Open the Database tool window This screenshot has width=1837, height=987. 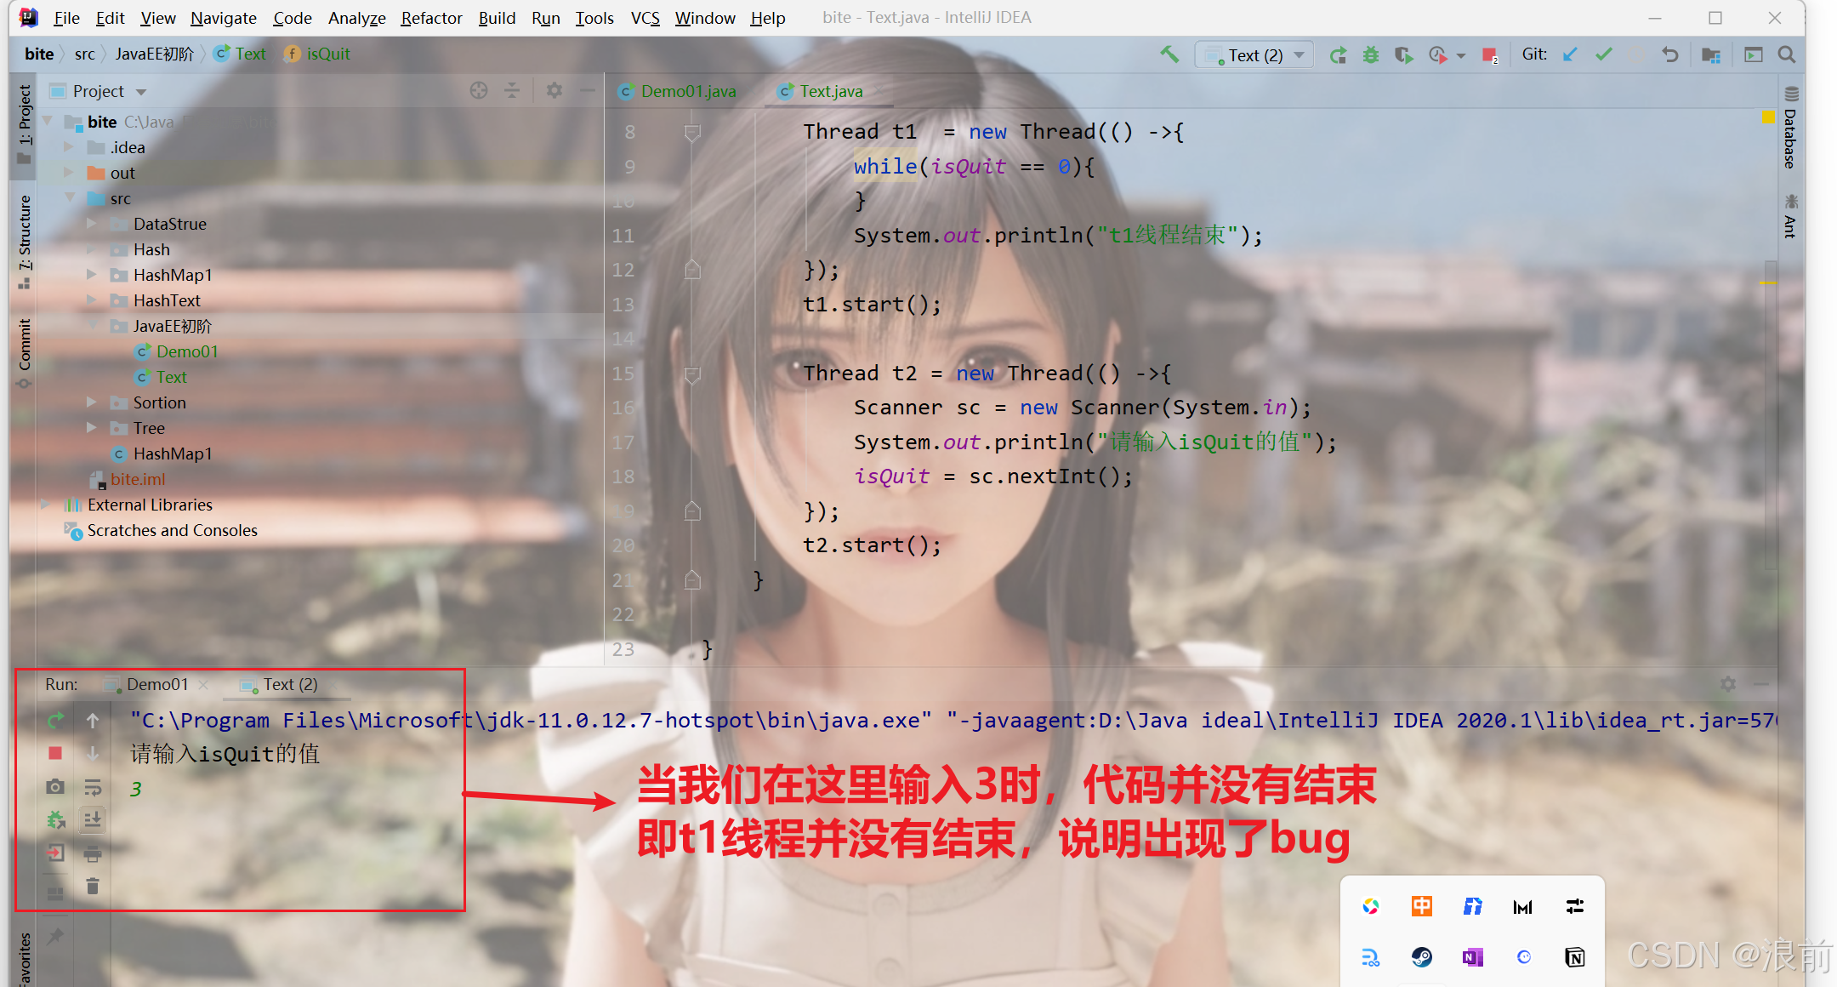point(1792,136)
